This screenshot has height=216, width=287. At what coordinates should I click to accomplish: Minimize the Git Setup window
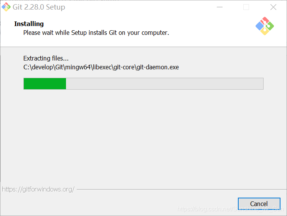(x=220, y=7)
